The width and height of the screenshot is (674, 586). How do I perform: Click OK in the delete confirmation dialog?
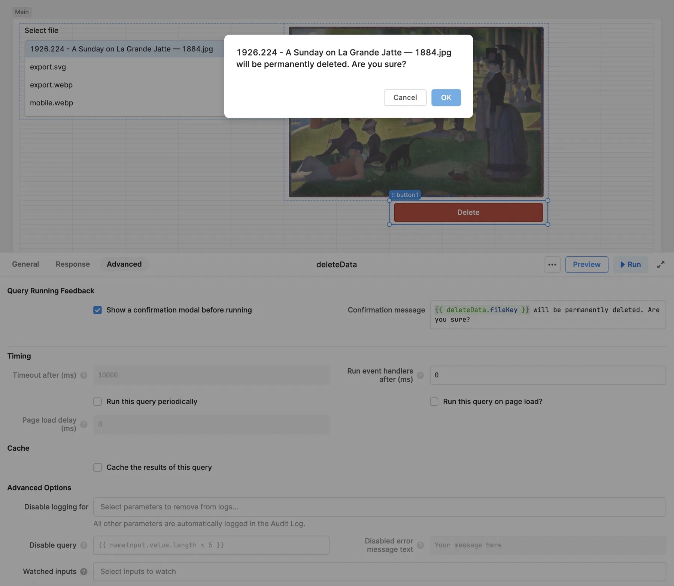tap(446, 97)
